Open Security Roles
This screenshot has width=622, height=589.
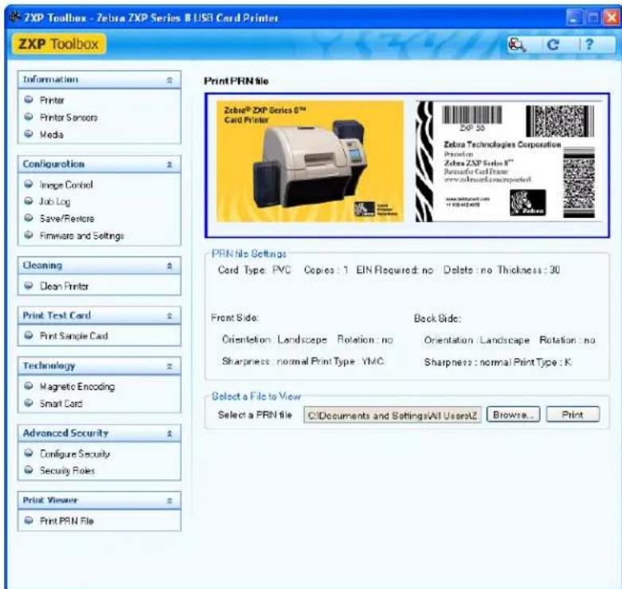pyautogui.click(x=68, y=470)
